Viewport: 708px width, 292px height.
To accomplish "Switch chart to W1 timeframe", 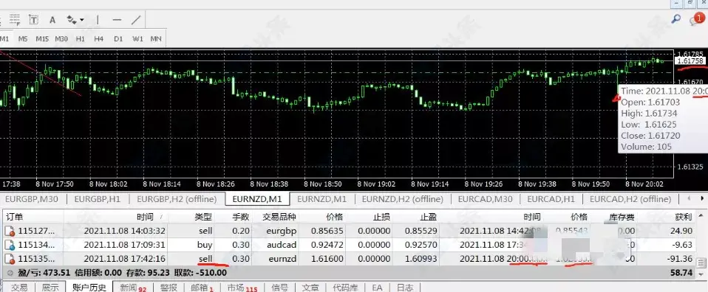I will point(137,39).
